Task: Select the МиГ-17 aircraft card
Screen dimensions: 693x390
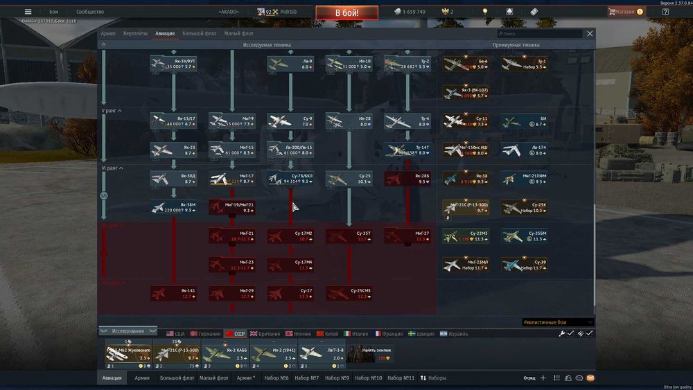Action: [232, 179]
